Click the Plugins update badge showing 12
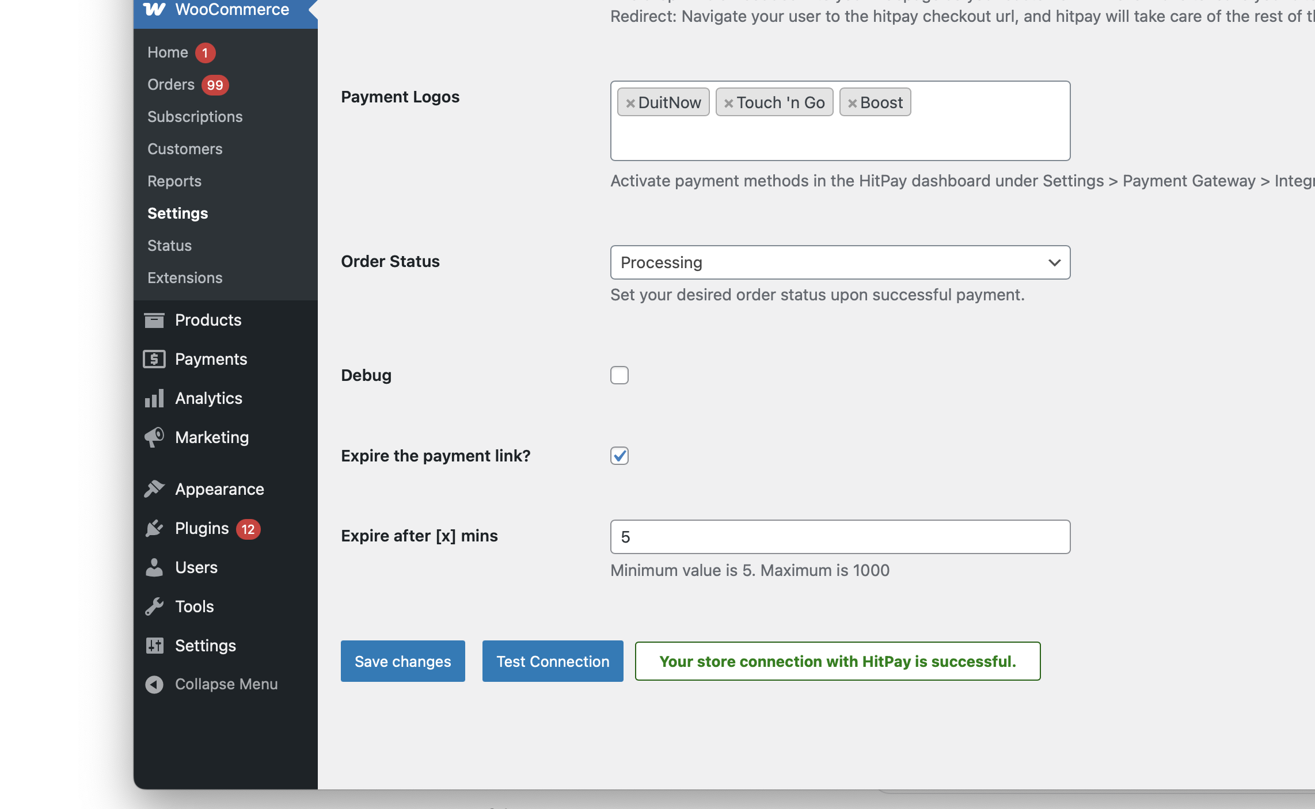1315x809 pixels. (248, 529)
